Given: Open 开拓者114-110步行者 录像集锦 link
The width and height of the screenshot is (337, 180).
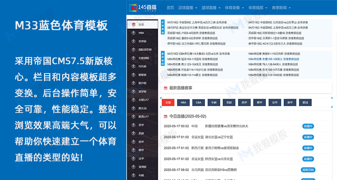Looking at the screenshot, I should pos(195,70).
